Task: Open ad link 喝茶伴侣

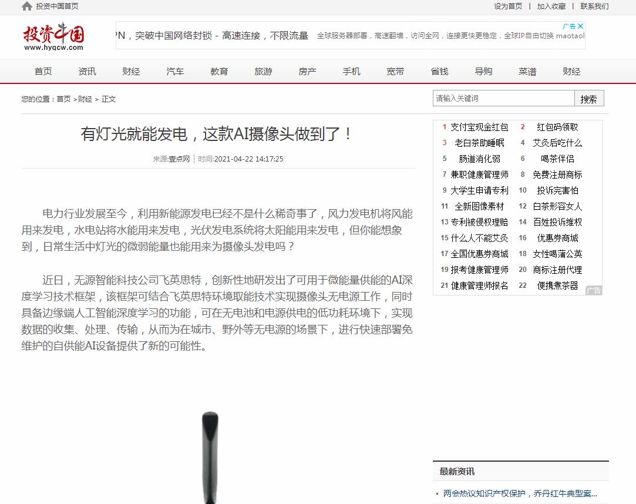Action: coord(557,159)
